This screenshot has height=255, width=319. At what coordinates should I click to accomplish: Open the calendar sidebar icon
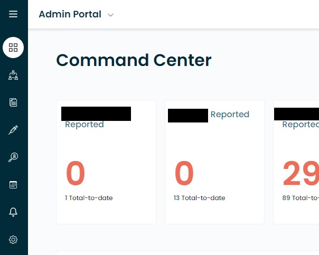click(13, 185)
